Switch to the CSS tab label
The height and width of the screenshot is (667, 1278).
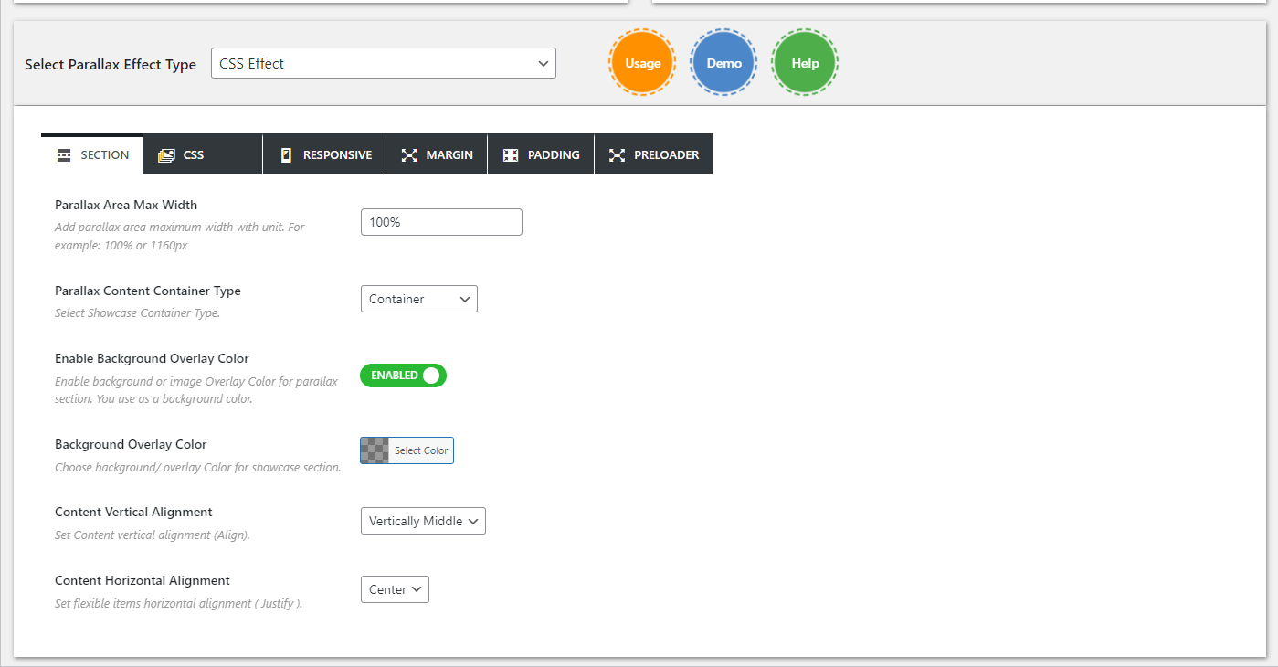(x=194, y=155)
